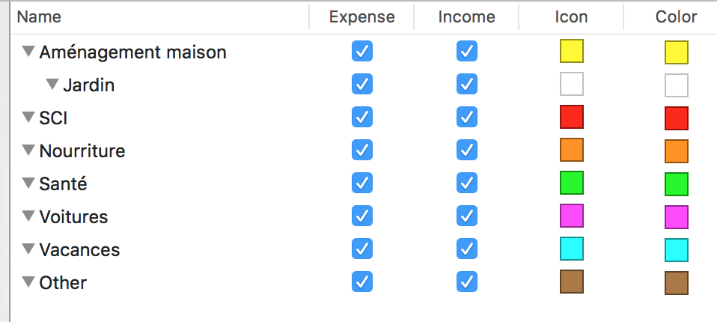Click the yellow Icon box for Aménagement maison
This screenshot has width=717, height=322.
coord(572,51)
